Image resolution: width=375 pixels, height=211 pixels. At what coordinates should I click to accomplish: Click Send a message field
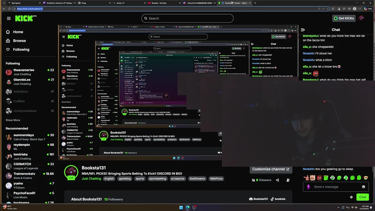(x=336, y=187)
